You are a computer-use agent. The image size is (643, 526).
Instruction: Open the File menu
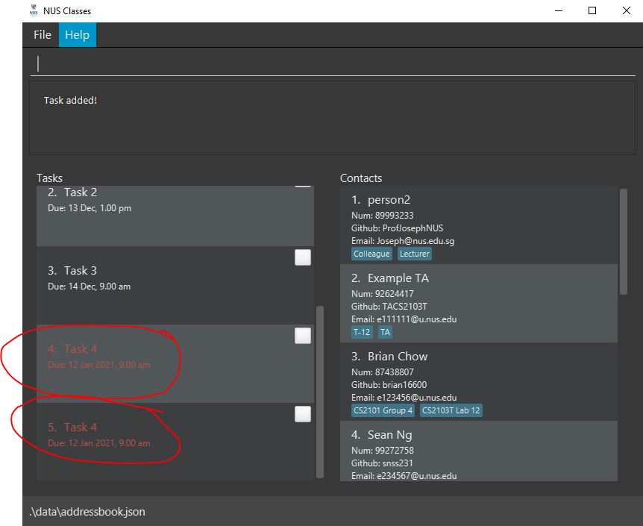(43, 35)
